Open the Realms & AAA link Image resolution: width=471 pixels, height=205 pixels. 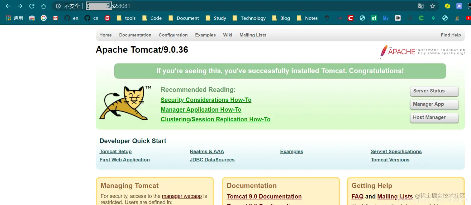click(x=207, y=151)
